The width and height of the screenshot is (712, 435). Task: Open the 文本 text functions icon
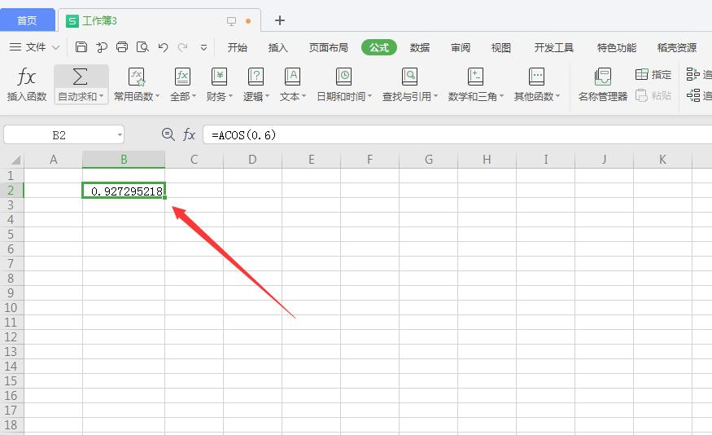pyautogui.click(x=292, y=77)
